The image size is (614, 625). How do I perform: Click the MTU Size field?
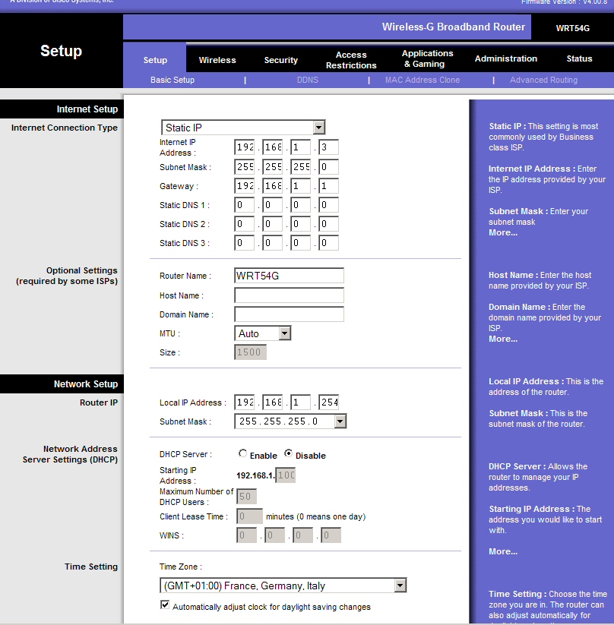pyautogui.click(x=250, y=352)
